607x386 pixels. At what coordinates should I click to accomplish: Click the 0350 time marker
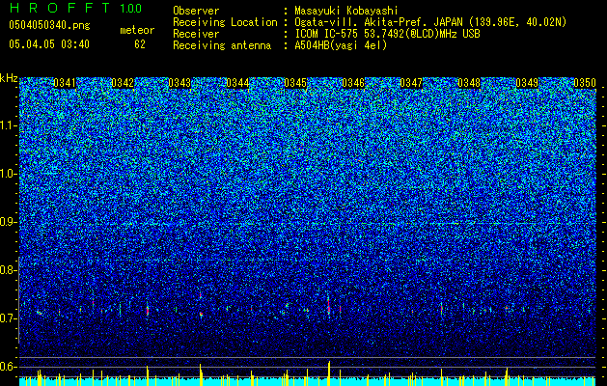(585, 83)
